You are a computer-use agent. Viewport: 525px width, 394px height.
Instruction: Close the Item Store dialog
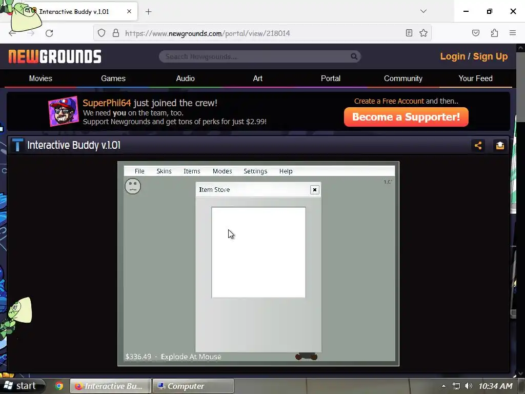315,190
